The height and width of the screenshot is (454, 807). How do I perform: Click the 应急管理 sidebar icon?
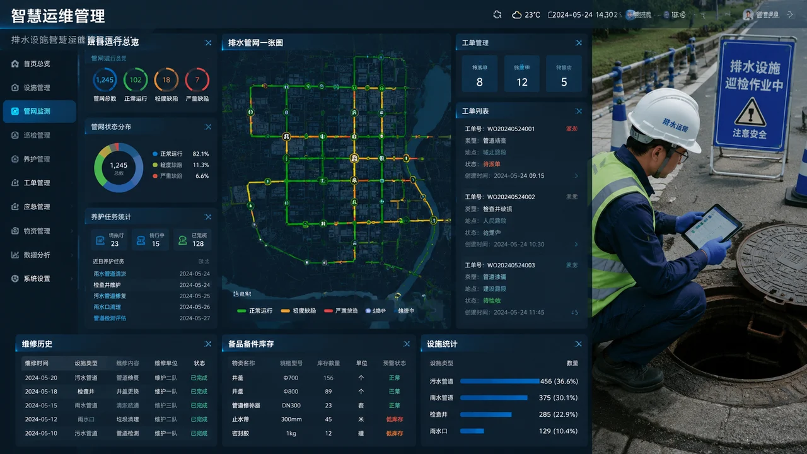click(x=15, y=207)
